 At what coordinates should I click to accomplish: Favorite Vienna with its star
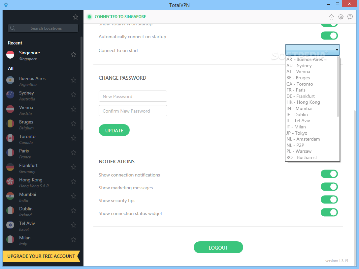tap(74, 109)
